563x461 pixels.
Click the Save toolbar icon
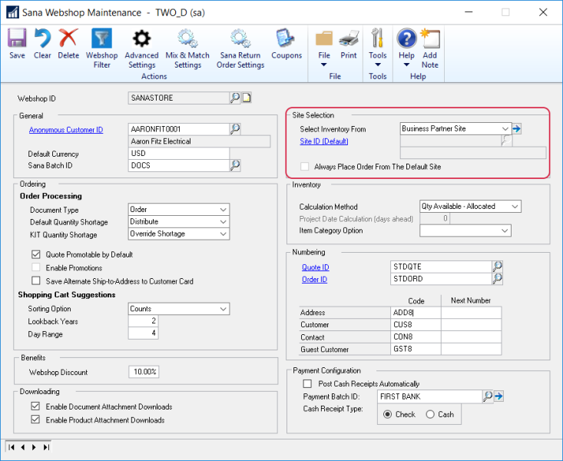tap(17, 38)
